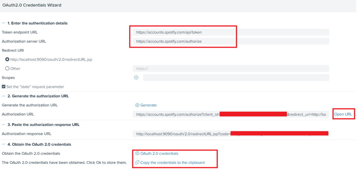
Task: Click the plus icon to add Scopes
Action: click(136, 78)
